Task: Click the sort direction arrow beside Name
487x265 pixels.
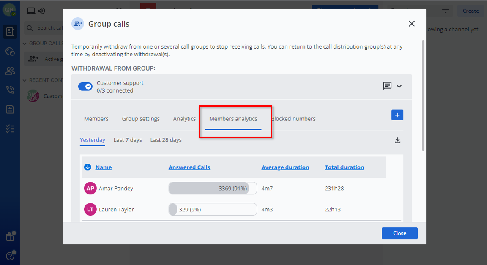Action: (x=88, y=167)
